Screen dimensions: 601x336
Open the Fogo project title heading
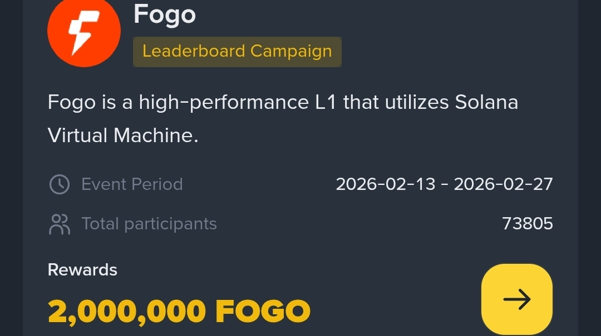click(x=165, y=14)
